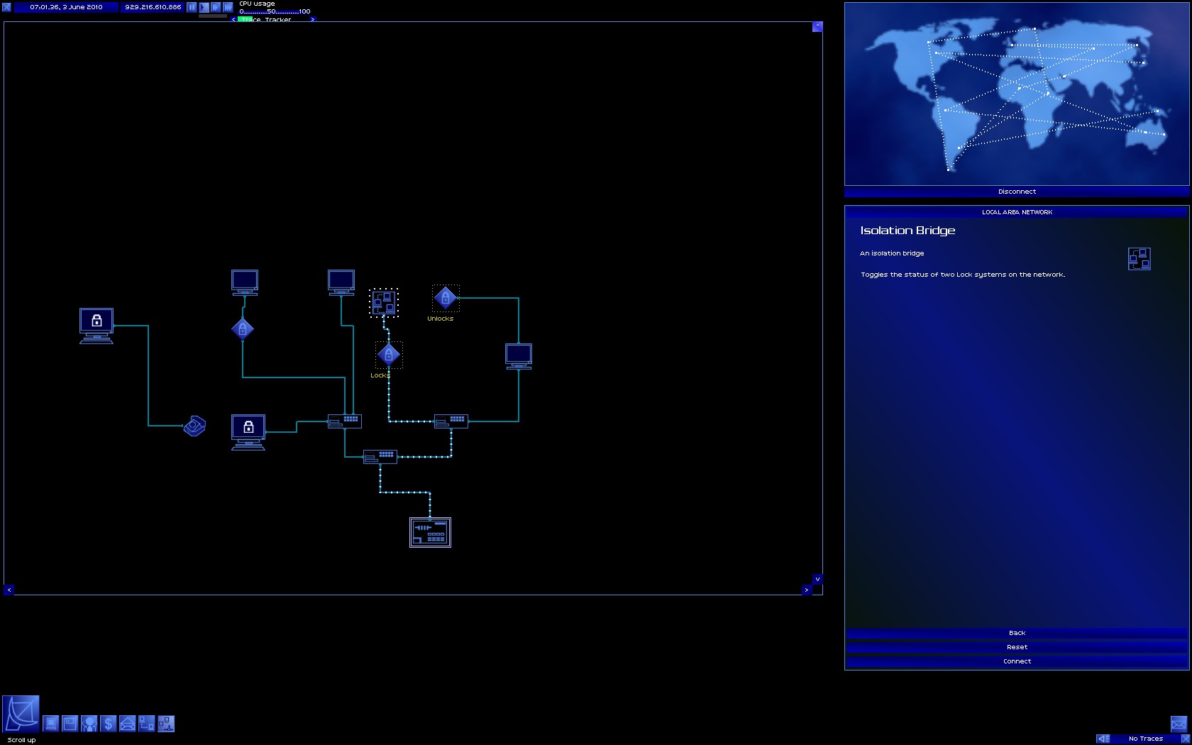1192x745 pixels.
Task: Click the world map connection thumbnail
Action: click(x=1017, y=94)
